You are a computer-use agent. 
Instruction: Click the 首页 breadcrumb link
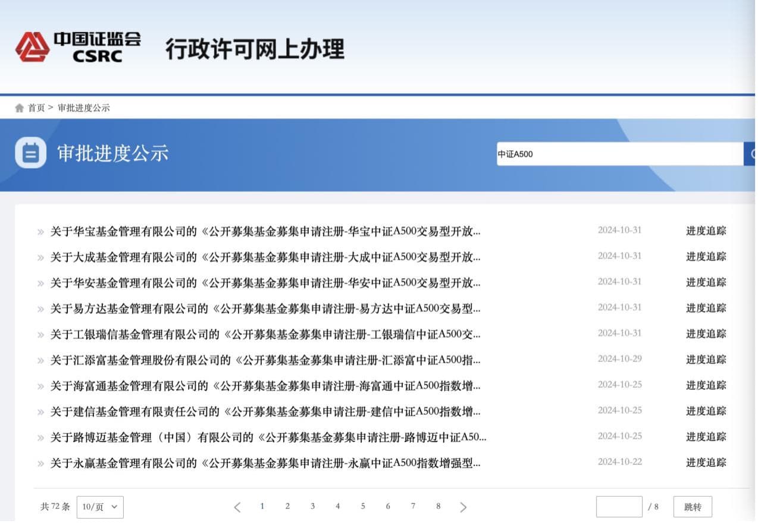pyautogui.click(x=36, y=108)
